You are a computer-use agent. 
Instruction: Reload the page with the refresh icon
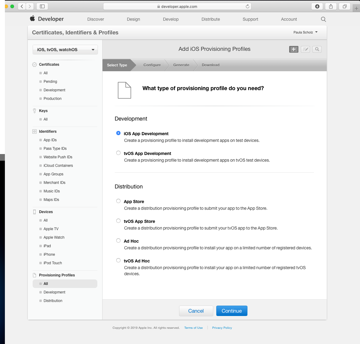tap(247, 6)
